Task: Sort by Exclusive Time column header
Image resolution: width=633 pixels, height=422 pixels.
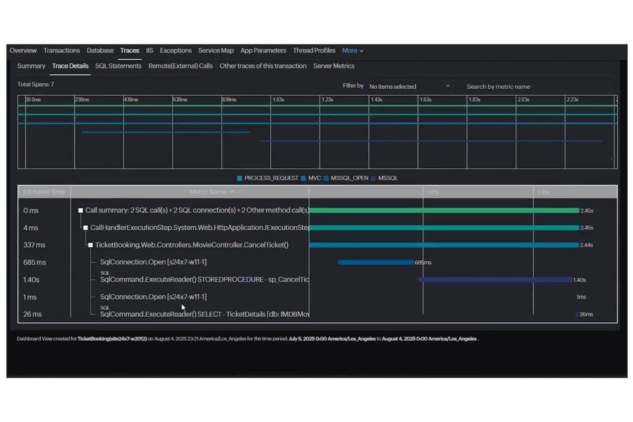Action: pos(44,192)
